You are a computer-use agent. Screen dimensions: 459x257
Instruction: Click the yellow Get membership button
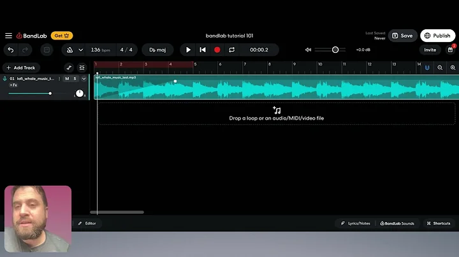62,36
